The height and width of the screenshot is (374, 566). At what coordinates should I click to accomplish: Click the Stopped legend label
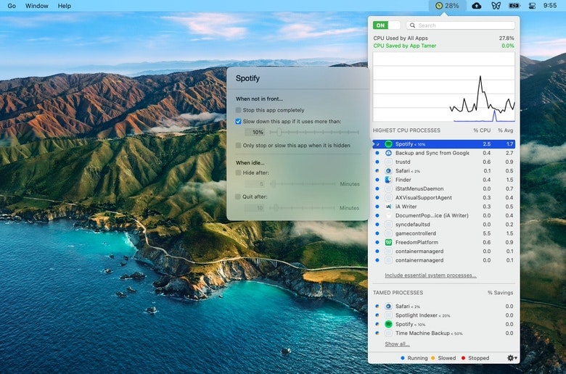tap(479, 358)
